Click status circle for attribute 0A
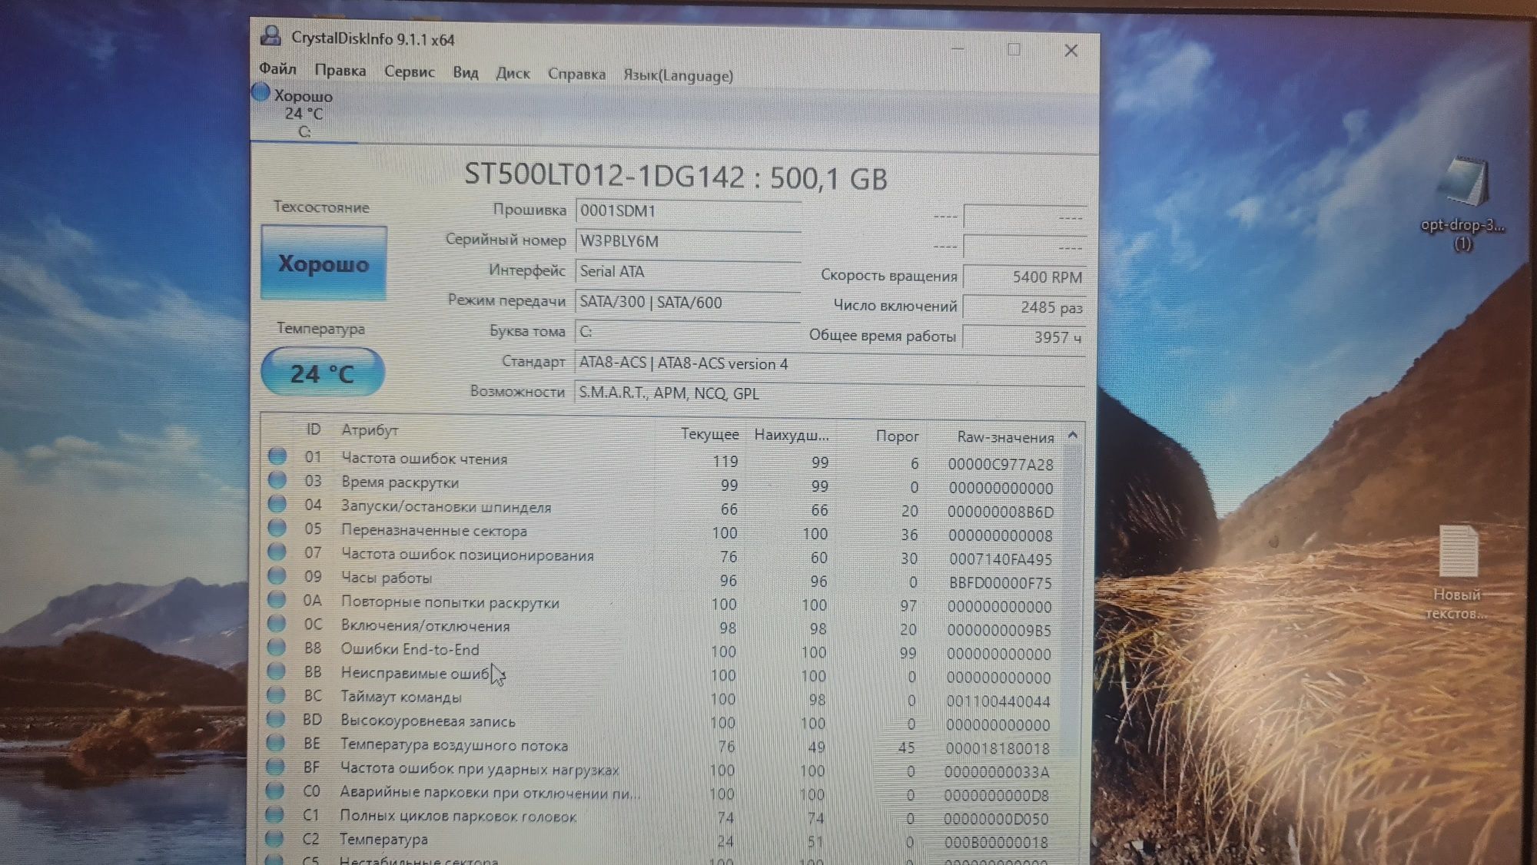The height and width of the screenshot is (865, 1537). pos(277,599)
